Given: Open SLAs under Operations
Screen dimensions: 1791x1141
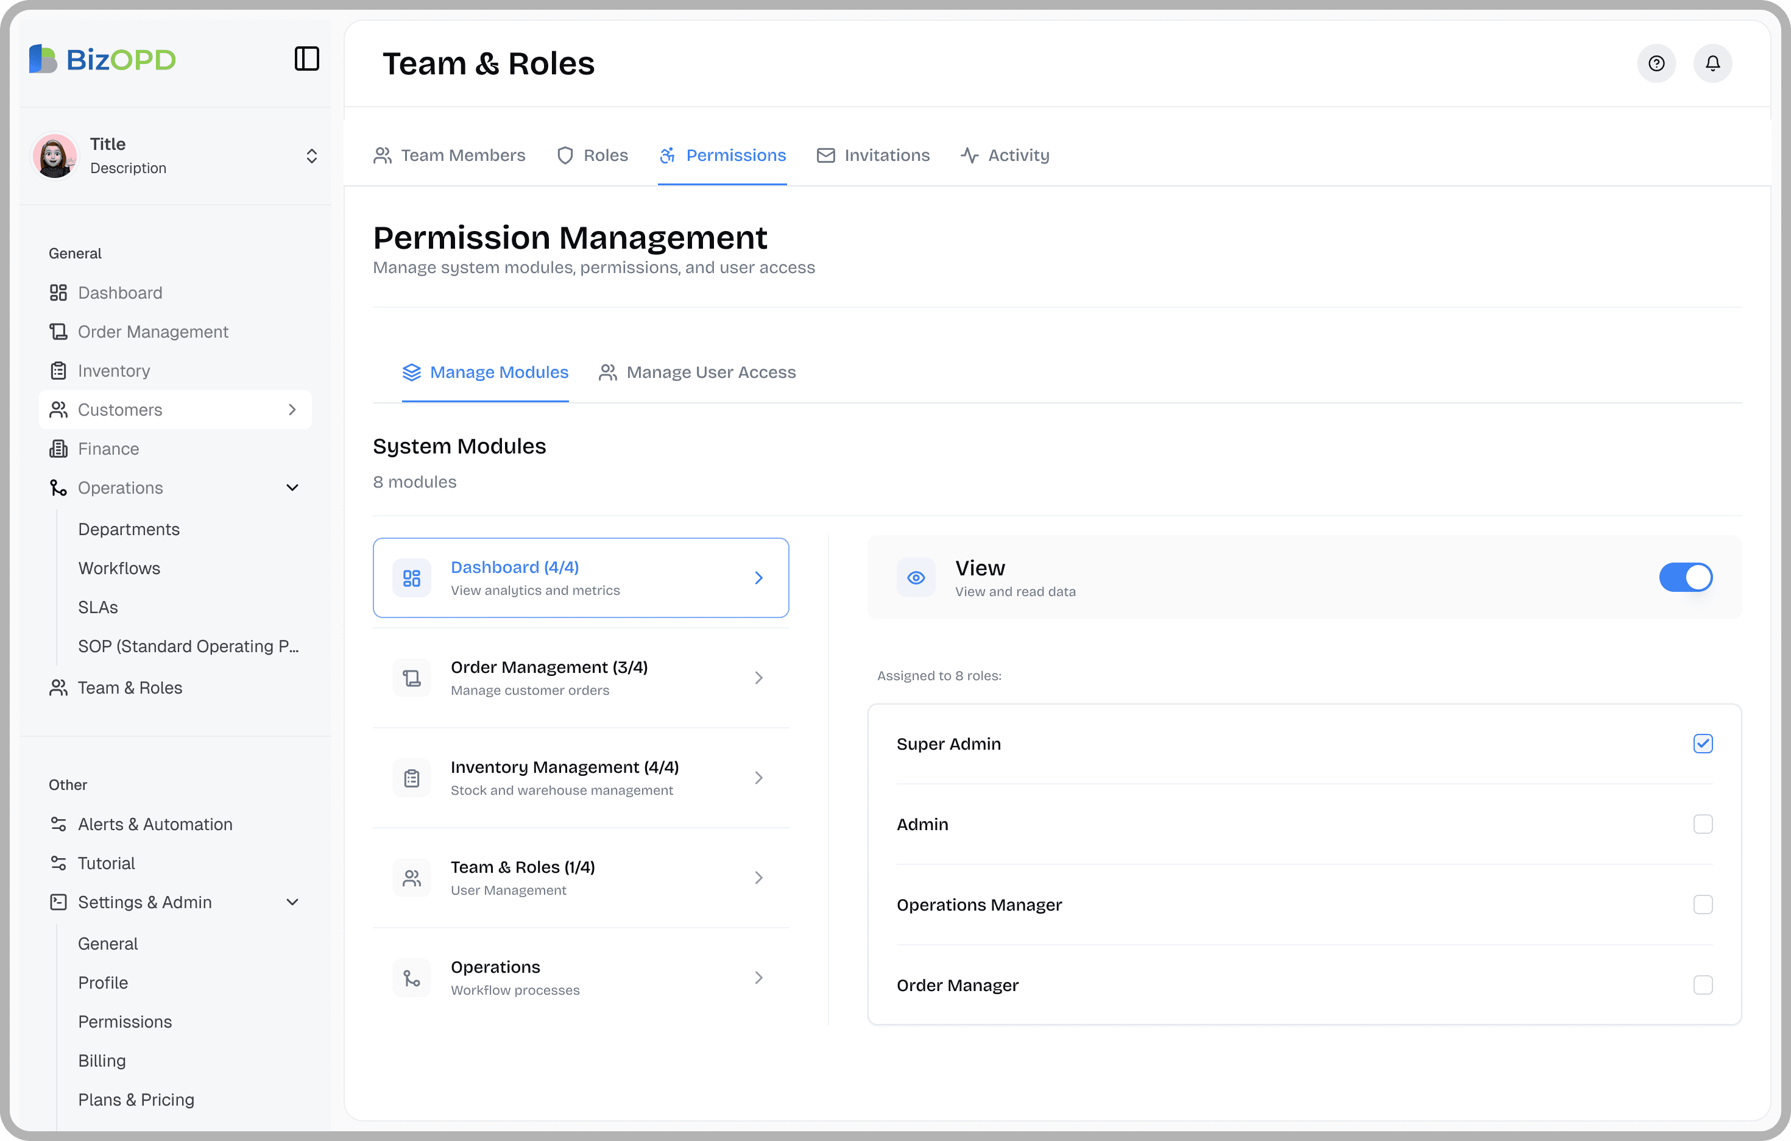Looking at the screenshot, I should tap(98, 607).
